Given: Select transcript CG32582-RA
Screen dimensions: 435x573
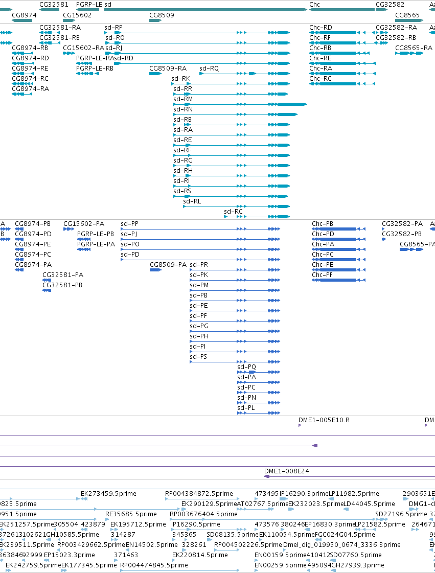Looking at the screenshot, I should click(382, 33).
